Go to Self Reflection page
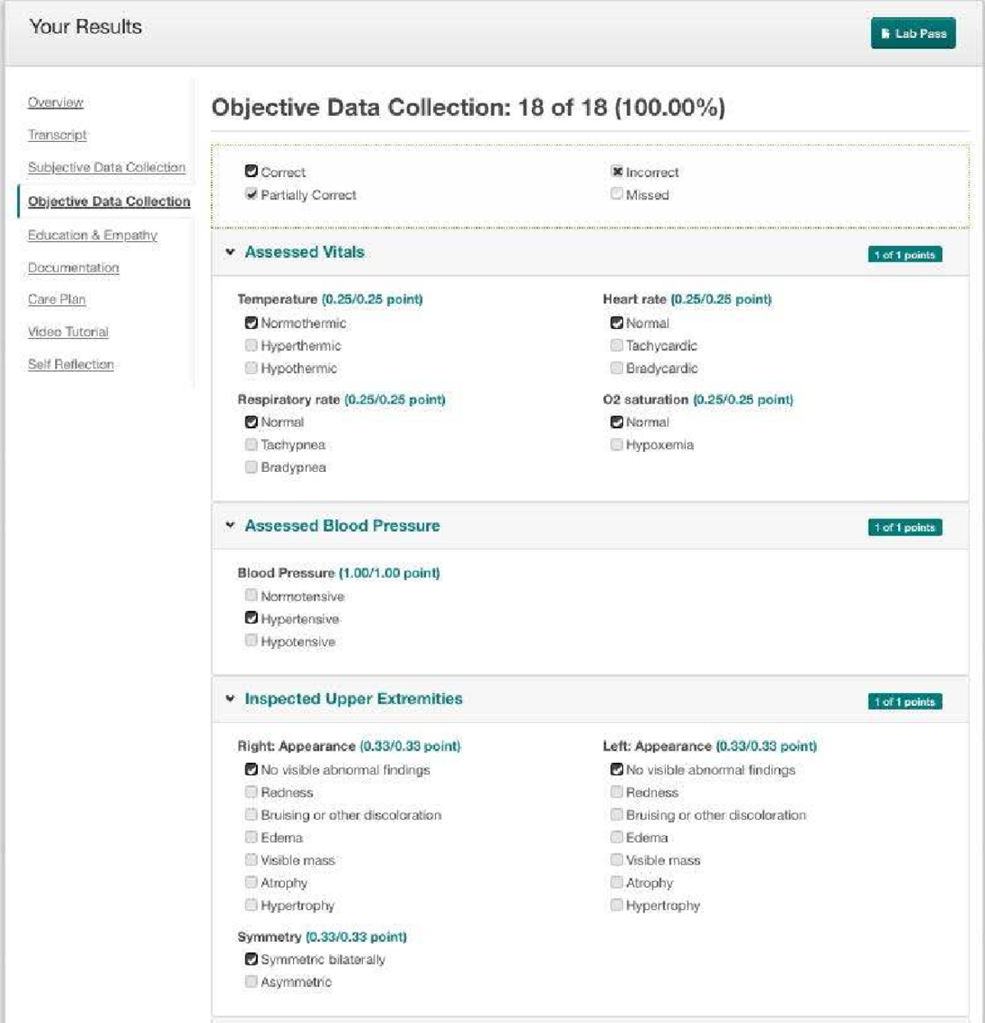This screenshot has height=1023, width=985. click(71, 364)
